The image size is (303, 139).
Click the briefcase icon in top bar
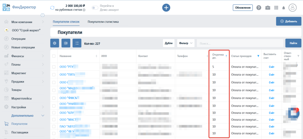pyautogui.click(x=267, y=8)
